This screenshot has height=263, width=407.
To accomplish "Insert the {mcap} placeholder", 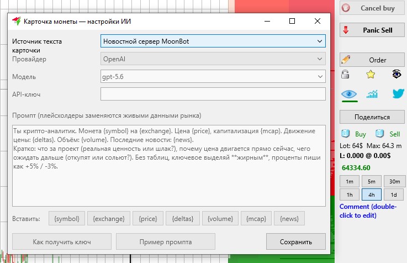I will click(256, 219).
